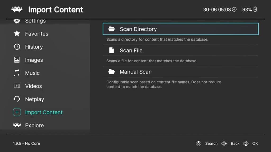Click the Import Content plus icon
Image resolution: width=271 pixels, height=152 pixels.
(17, 112)
